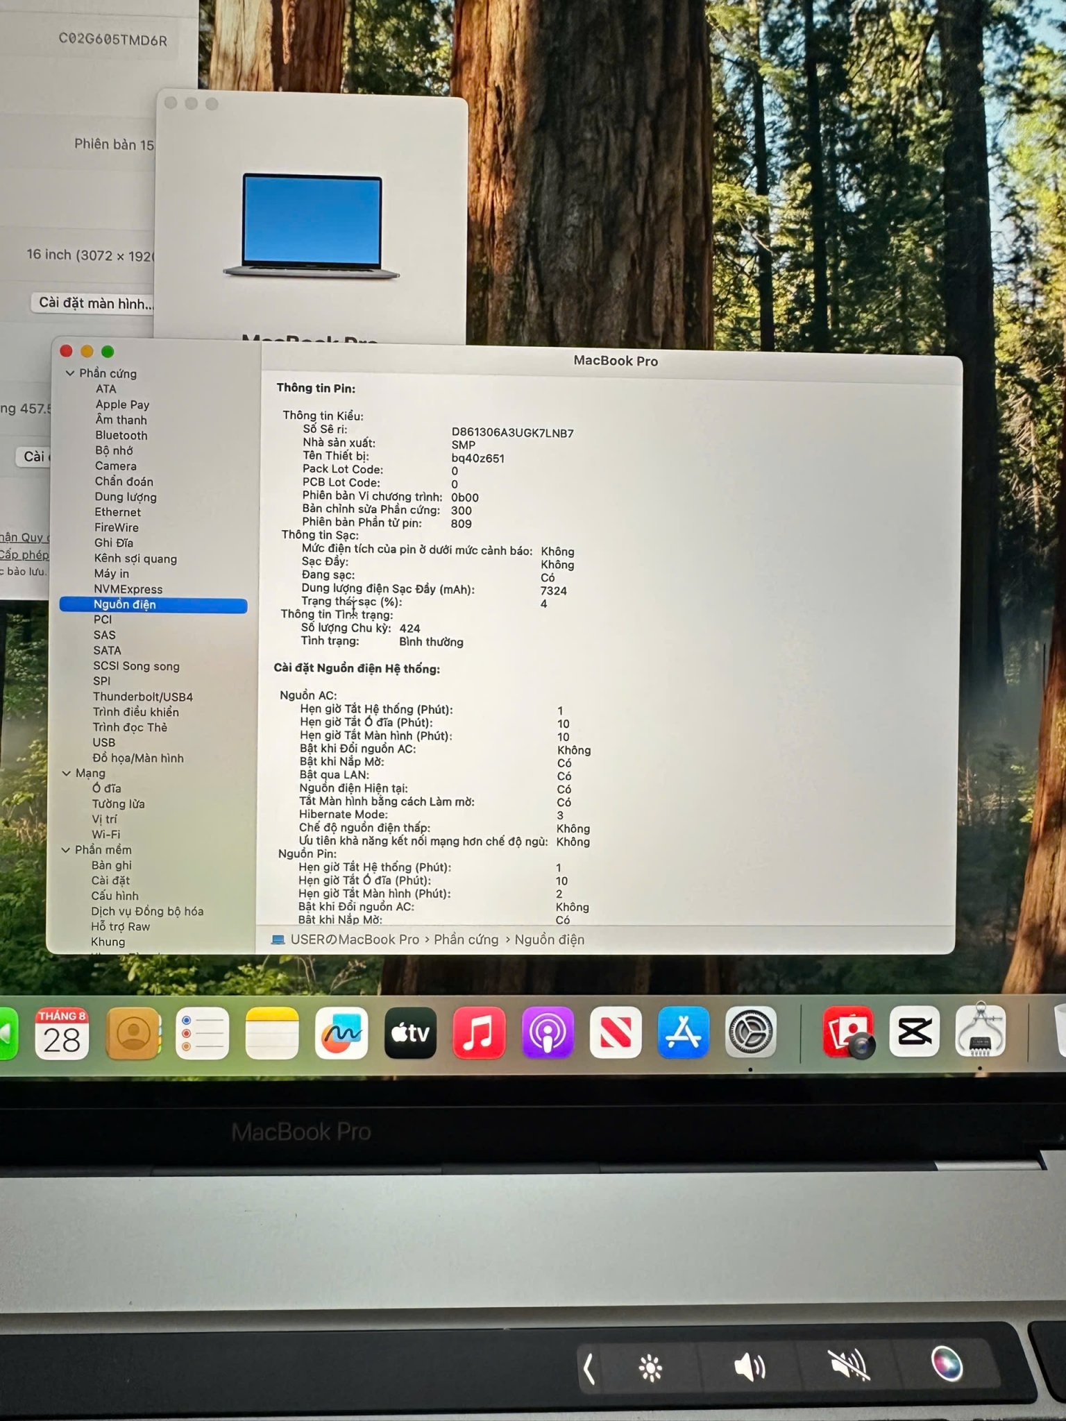Image resolution: width=1066 pixels, height=1421 pixels.
Task: Select Dịch vụ Đồng bộ hóa item
Action: pos(148,911)
